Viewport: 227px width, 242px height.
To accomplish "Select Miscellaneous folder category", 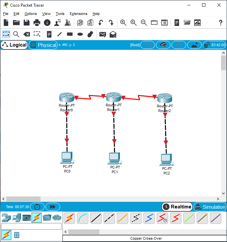I will [47, 218].
